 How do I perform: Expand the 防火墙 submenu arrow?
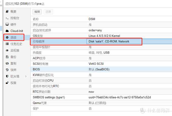[26, 76]
